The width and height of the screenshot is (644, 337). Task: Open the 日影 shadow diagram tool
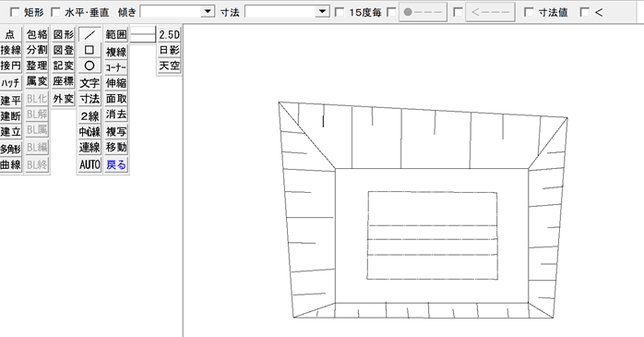(x=169, y=50)
